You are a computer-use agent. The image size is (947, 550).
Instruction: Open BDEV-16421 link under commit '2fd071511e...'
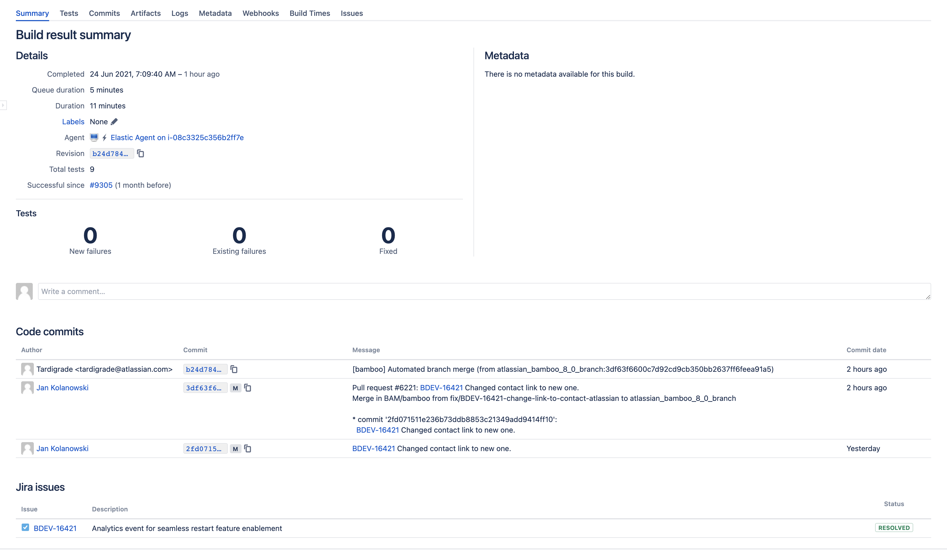(x=377, y=430)
